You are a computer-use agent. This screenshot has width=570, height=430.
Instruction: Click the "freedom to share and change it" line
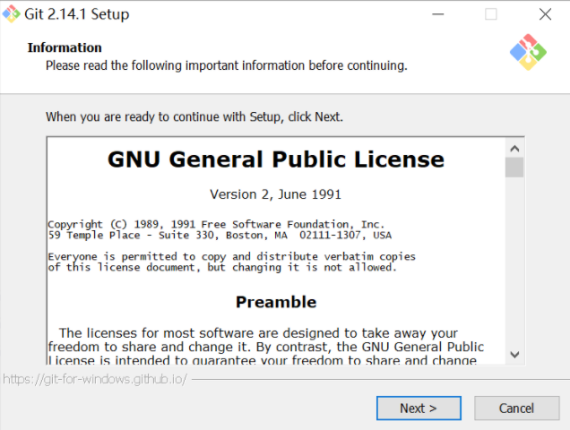(x=266, y=347)
